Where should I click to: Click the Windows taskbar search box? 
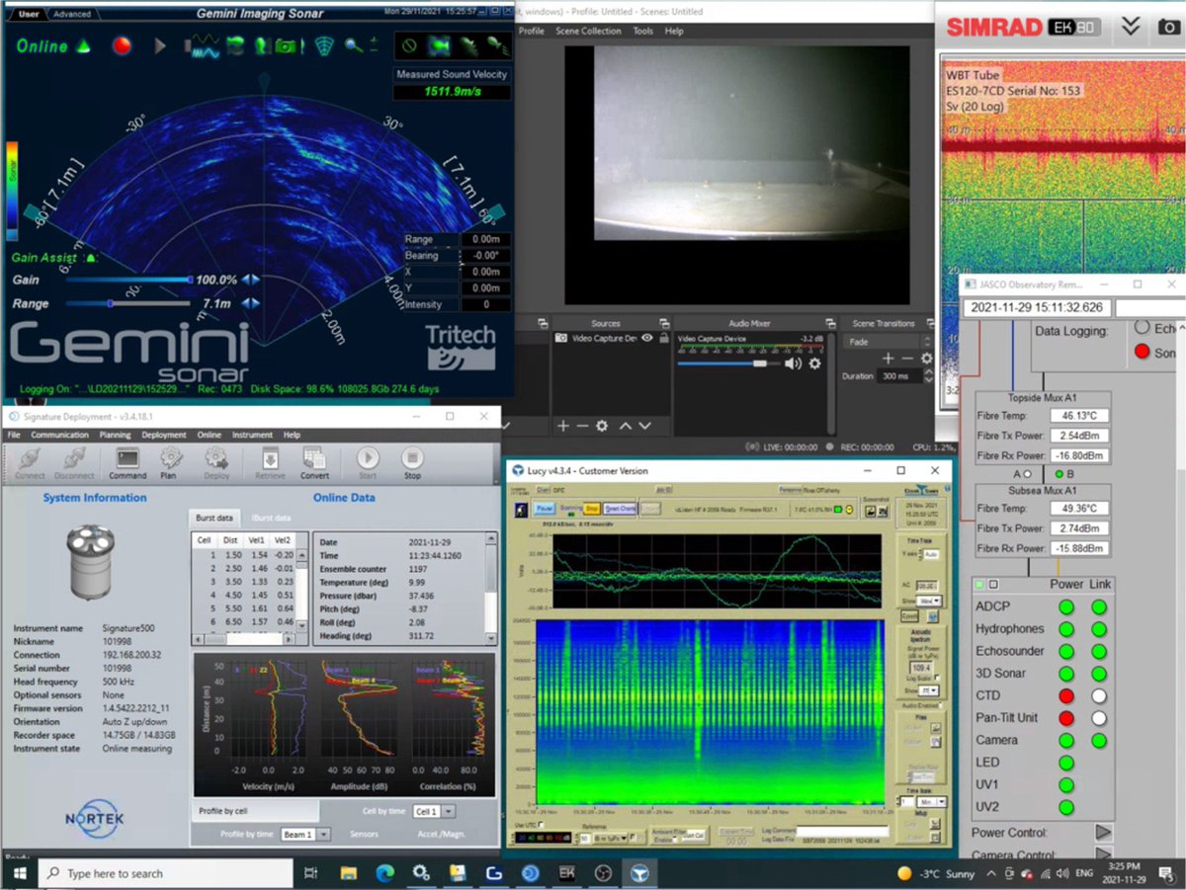[x=166, y=873]
